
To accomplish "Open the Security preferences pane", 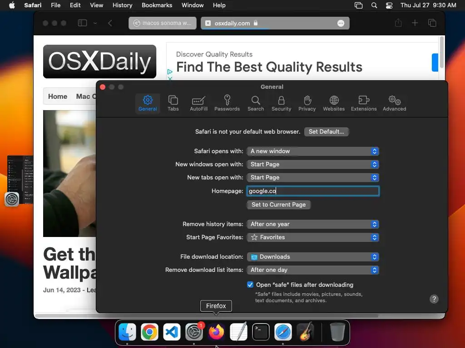I will coord(282,103).
